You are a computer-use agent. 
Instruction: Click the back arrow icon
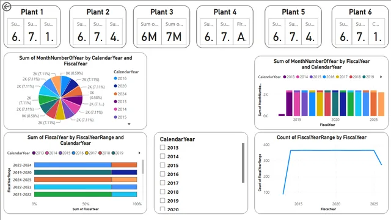coord(7,7)
